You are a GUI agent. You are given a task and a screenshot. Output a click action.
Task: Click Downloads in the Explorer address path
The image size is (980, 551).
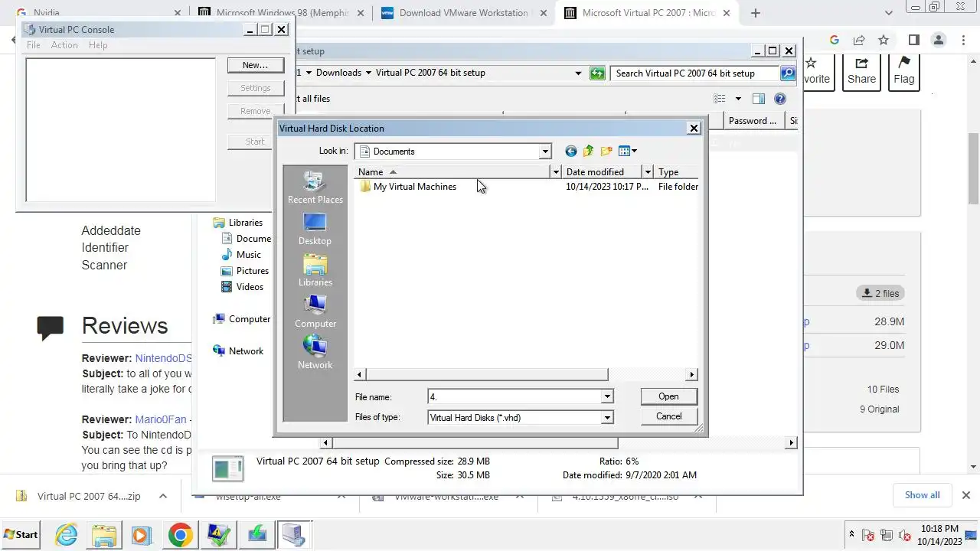pyautogui.click(x=338, y=73)
